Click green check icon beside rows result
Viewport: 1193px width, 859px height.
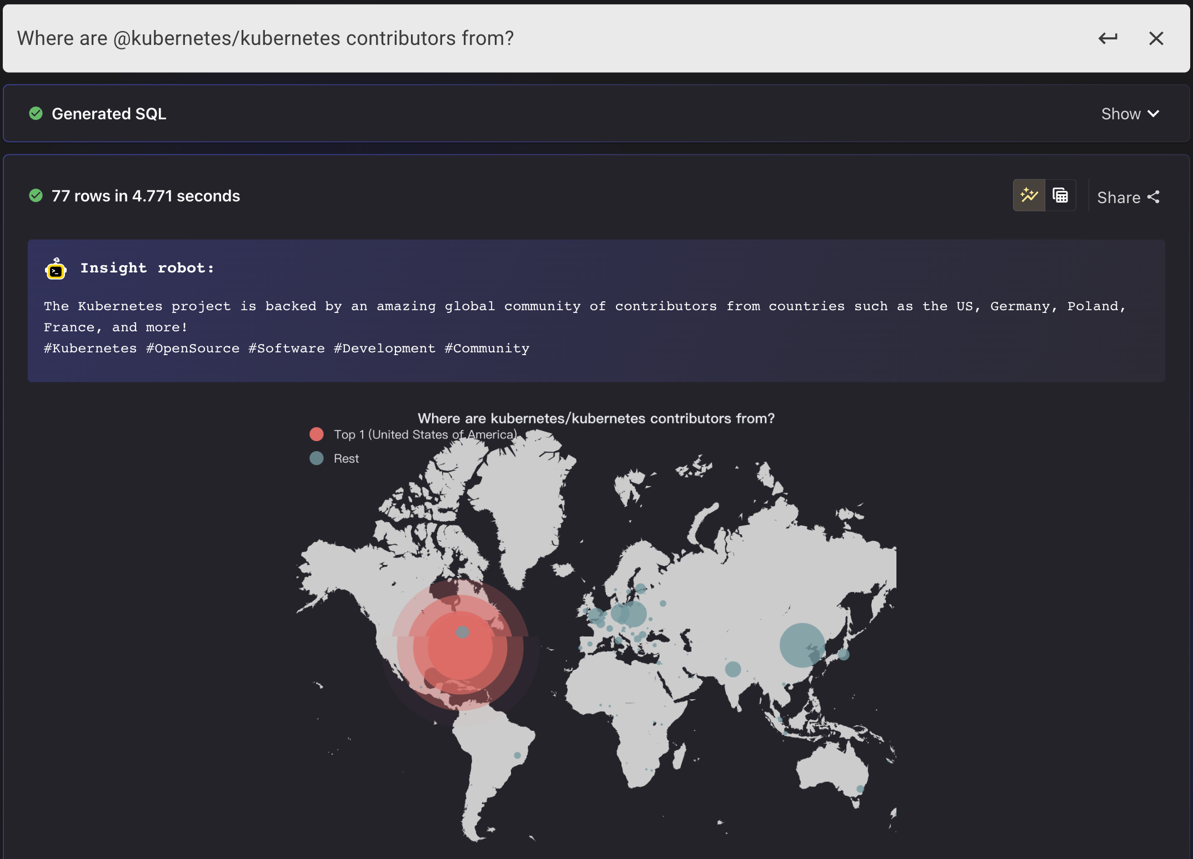36,195
